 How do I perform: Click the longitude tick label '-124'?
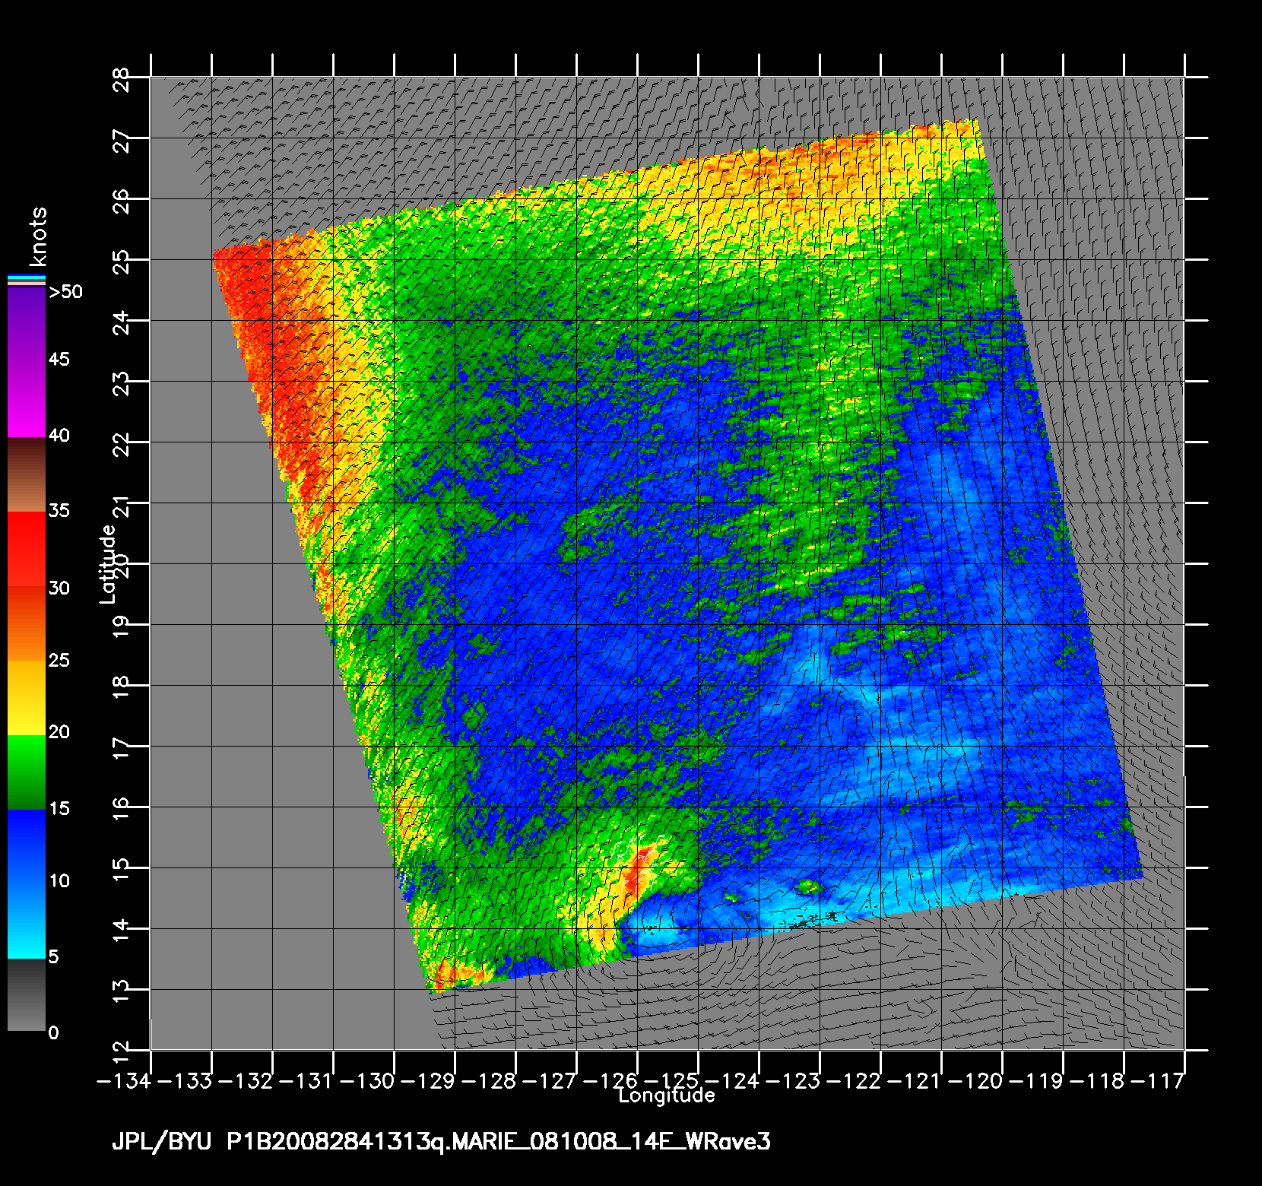point(734,1080)
